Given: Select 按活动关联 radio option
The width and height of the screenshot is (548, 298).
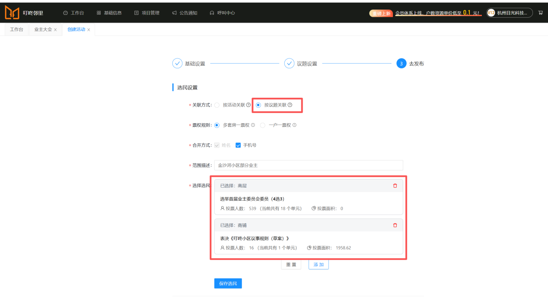Looking at the screenshot, I should 217,105.
